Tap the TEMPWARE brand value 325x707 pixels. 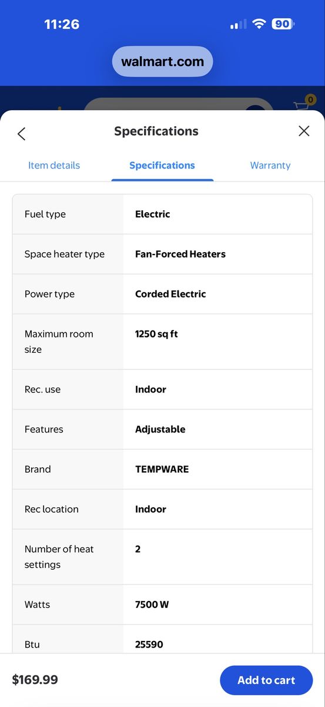(x=162, y=470)
